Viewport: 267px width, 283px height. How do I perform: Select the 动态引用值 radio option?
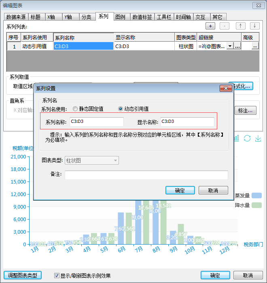coord(120,109)
